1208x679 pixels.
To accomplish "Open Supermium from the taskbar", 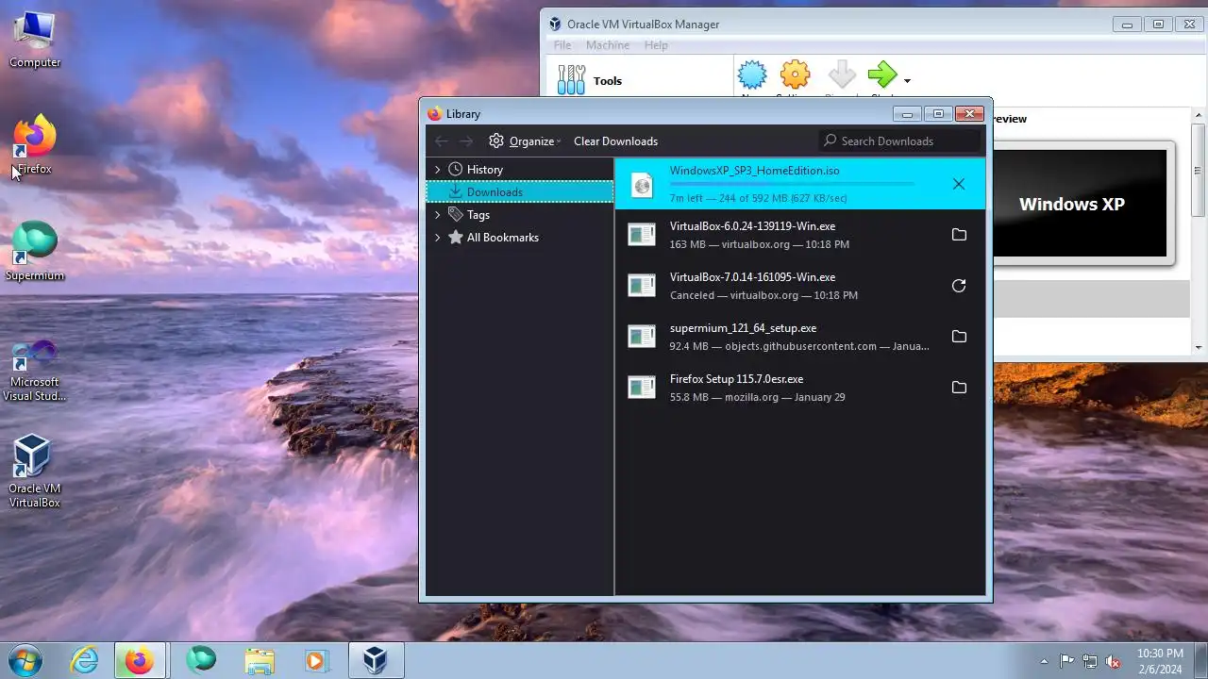I will [x=200, y=660].
